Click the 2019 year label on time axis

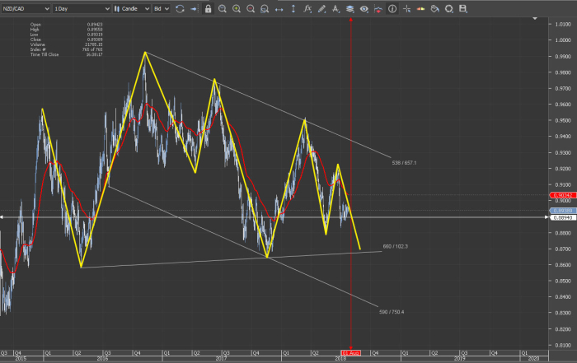point(460,359)
